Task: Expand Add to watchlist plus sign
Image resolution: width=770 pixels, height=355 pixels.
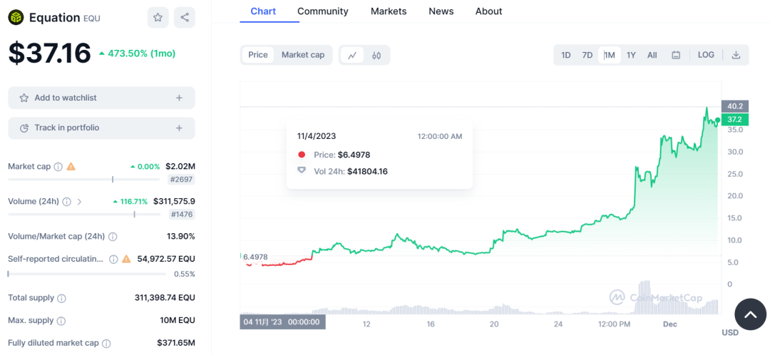Action: [x=179, y=98]
